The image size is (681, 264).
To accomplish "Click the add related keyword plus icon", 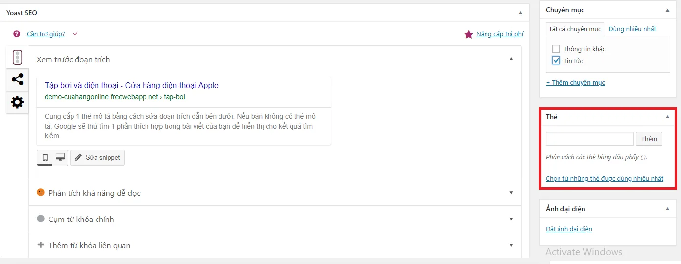I will 41,245.
